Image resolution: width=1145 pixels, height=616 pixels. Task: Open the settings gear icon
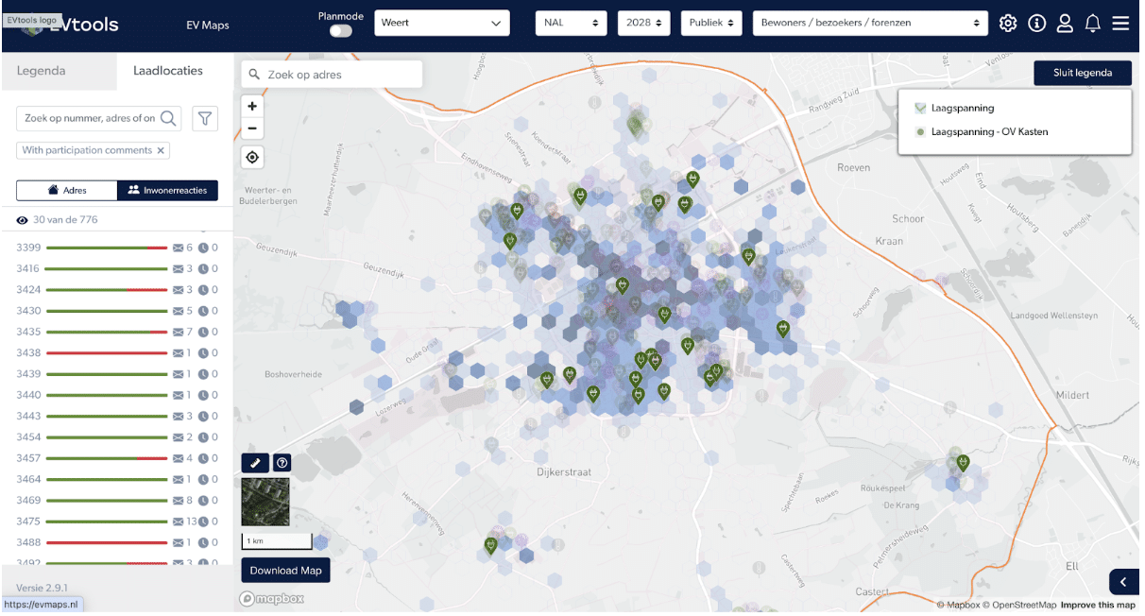point(1008,24)
